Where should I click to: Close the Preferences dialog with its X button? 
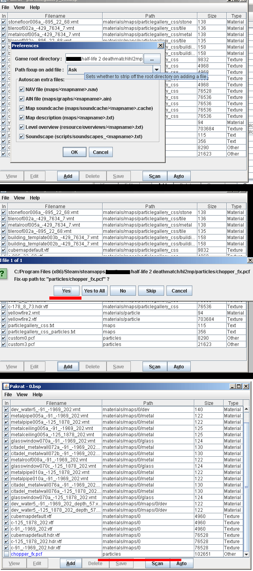click(160, 46)
